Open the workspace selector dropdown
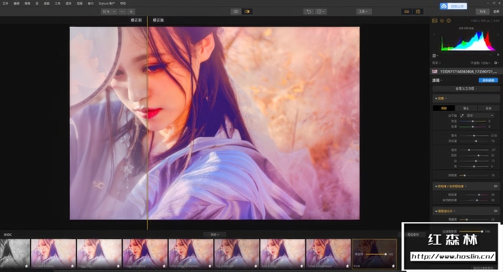 point(466,89)
